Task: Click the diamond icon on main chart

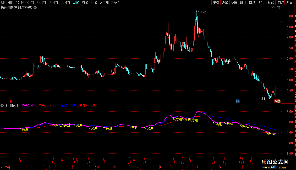Action: 273,8
